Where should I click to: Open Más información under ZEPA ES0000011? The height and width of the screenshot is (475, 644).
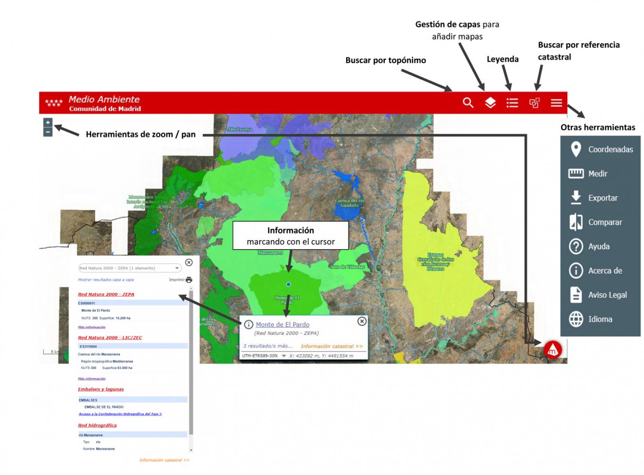(91, 327)
